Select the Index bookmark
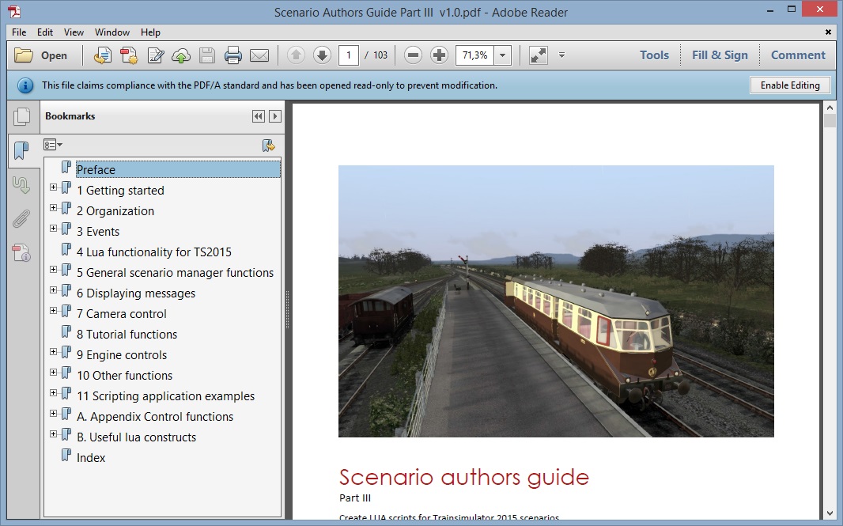The height and width of the screenshot is (526, 843). coord(91,458)
